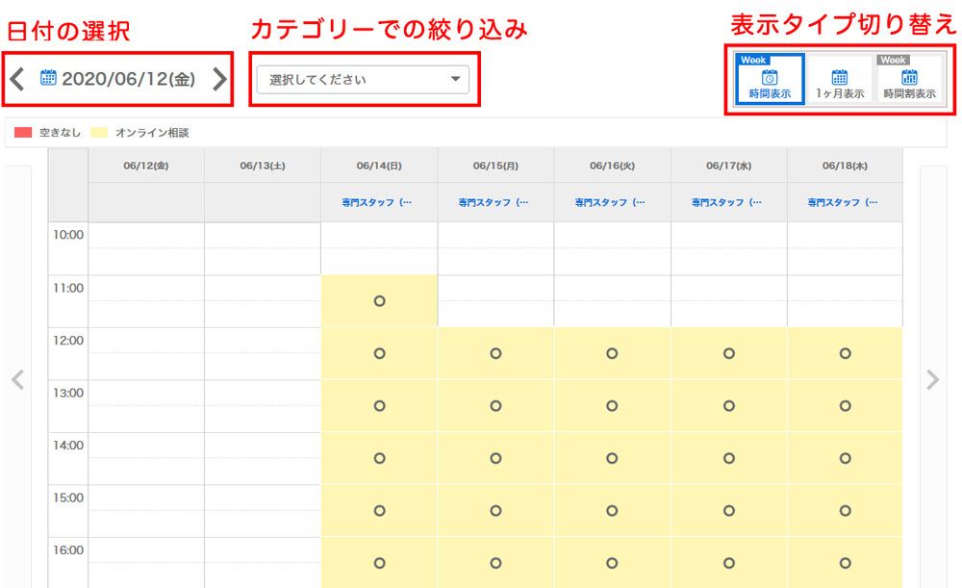The image size is (962, 588).
Task: Select the 06/17 13:00 available slot
Action: click(728, 406)
